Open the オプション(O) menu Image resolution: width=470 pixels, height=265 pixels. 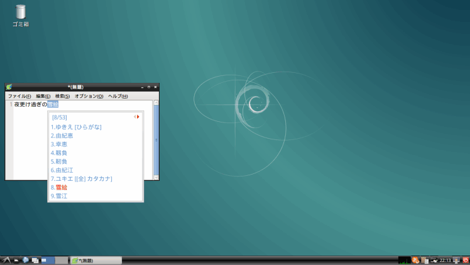(89, 96)
